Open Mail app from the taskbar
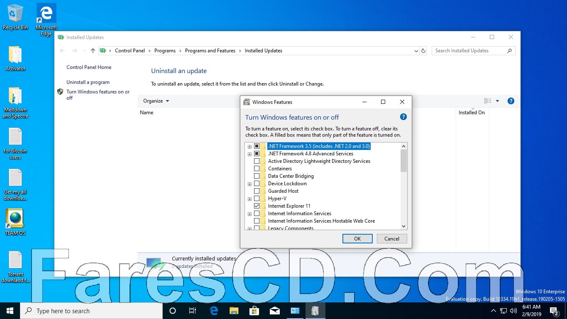 point(274,311)
